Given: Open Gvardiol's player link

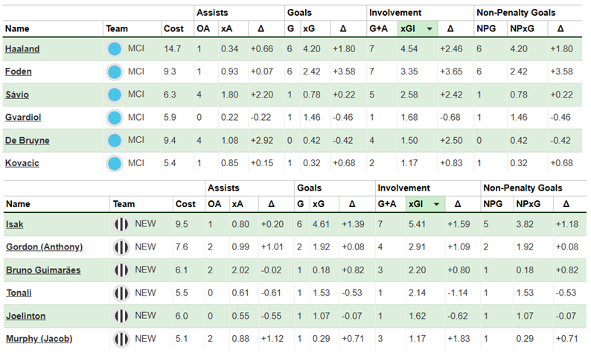Looking at the screenshot, I should [x=23, y=117].
